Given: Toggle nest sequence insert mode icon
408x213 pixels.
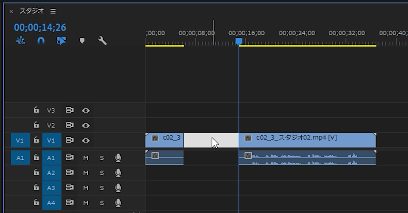Looking at the screenshot, I should pyautogui.click(x=20, y=41).
